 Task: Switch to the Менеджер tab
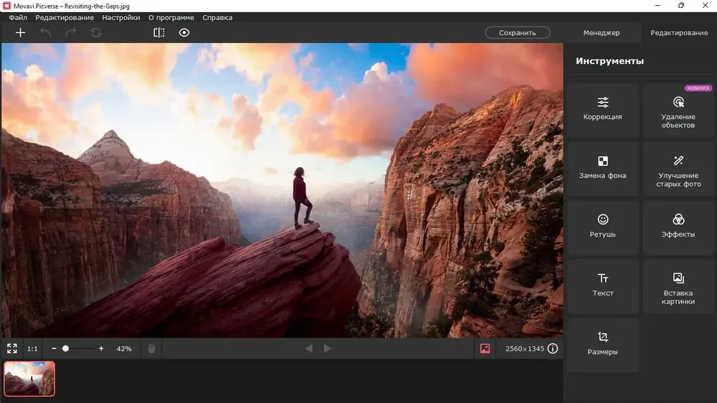pyautogui.click(x=602, y=32)
